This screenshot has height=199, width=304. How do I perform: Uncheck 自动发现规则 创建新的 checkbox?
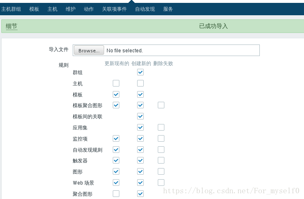[140, 150]
